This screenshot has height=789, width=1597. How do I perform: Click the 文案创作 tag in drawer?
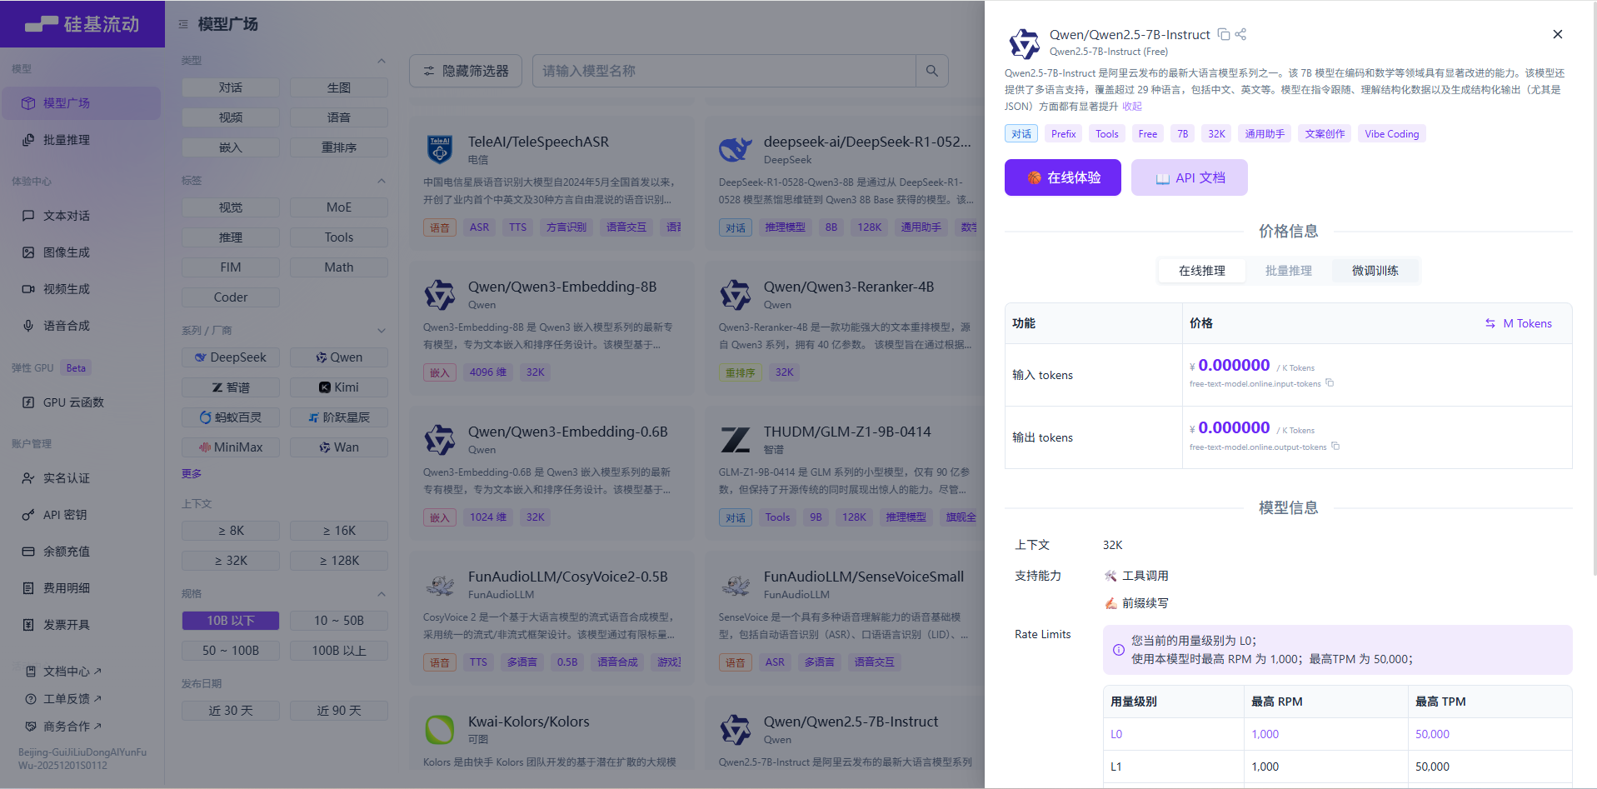1325,134
